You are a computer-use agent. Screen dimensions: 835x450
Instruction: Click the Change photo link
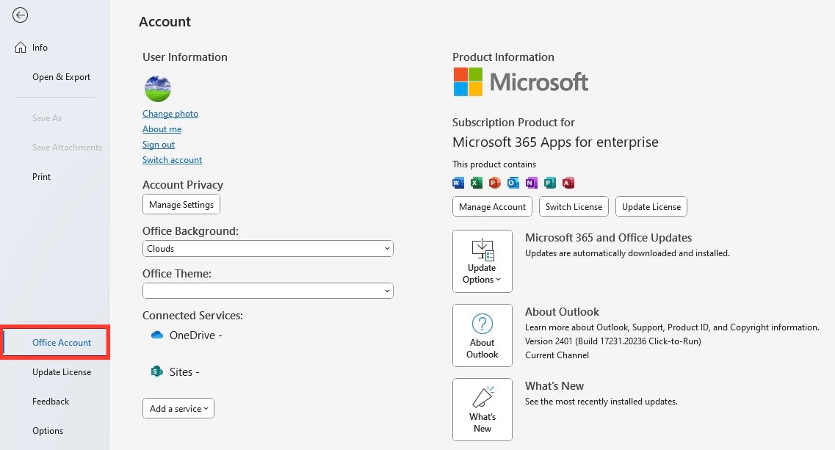(x=170, y=114)
